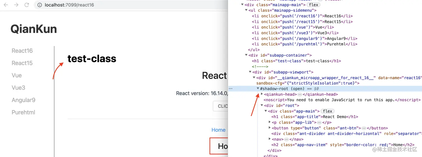Select the li push('/react16') DOM line

[302, 16]
